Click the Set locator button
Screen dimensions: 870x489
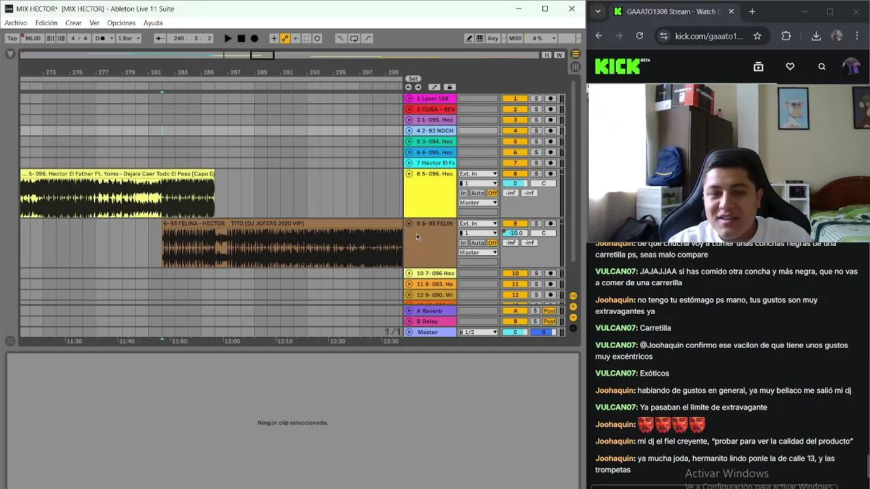[413, 79]
